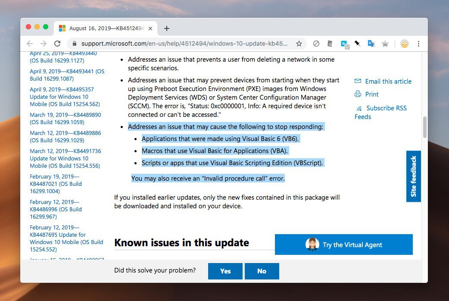Click the address bar URL
The image size is (449, 301).
184,44
